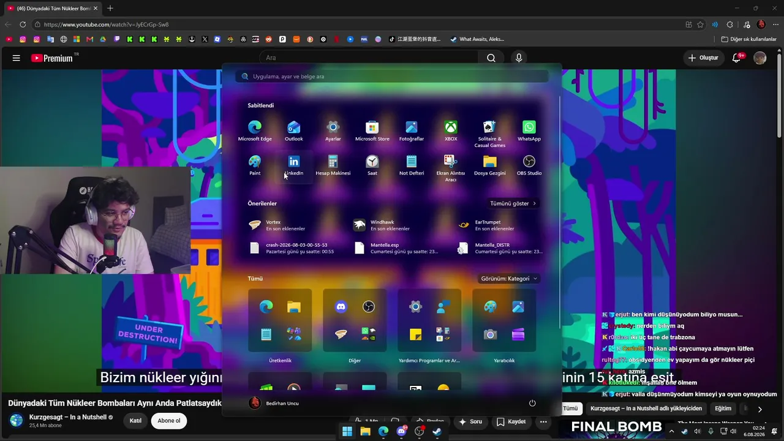Viewport: 784px width, 441px height.
Task: Click the Edge address bar URL
Action: click(106, 24)
